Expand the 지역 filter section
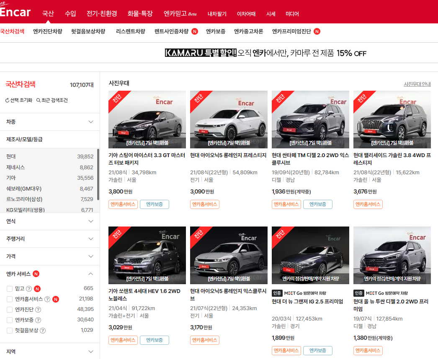 click(x=50, y=352)
